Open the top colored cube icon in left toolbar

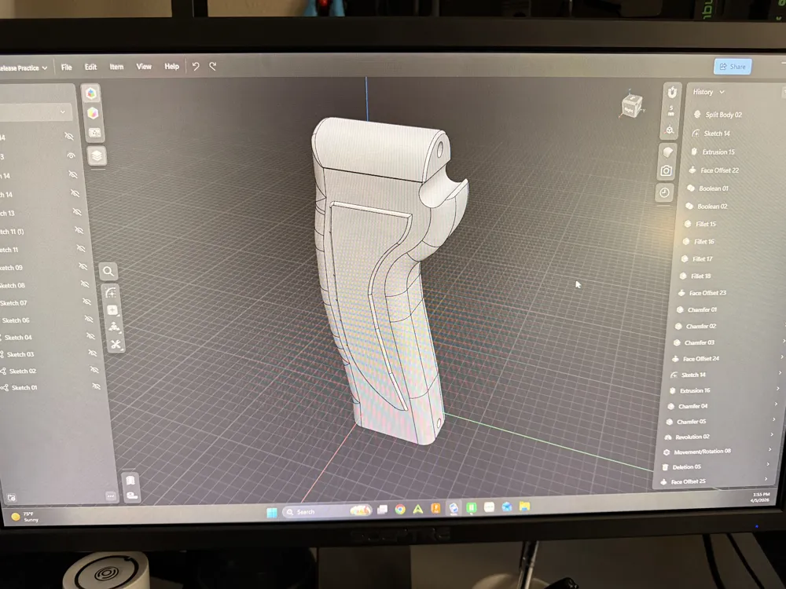(90, 93)
